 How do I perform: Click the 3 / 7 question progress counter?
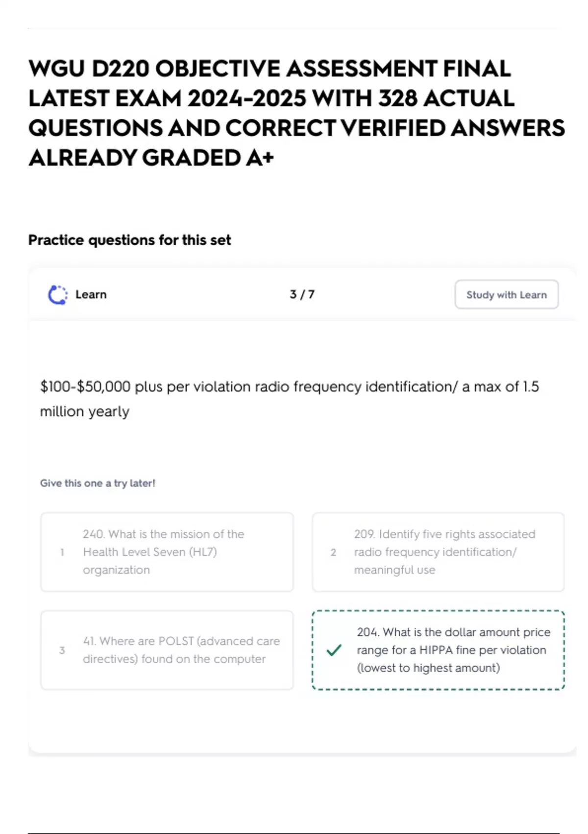click(x=302, y=294)
